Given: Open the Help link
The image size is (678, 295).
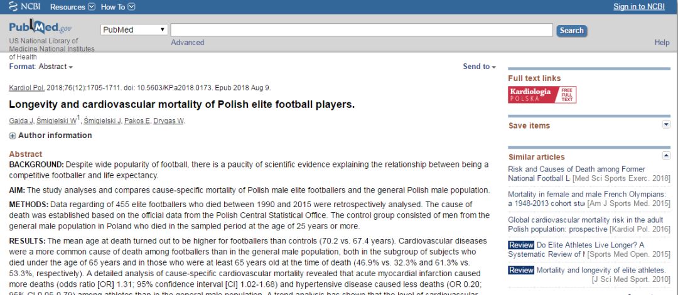Looking at the screenshot, I should tap(662, 43).
